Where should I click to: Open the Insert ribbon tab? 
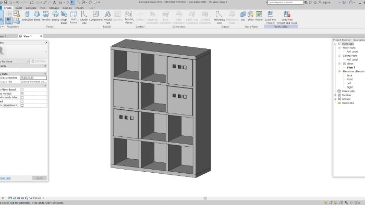tap(19, 8)
